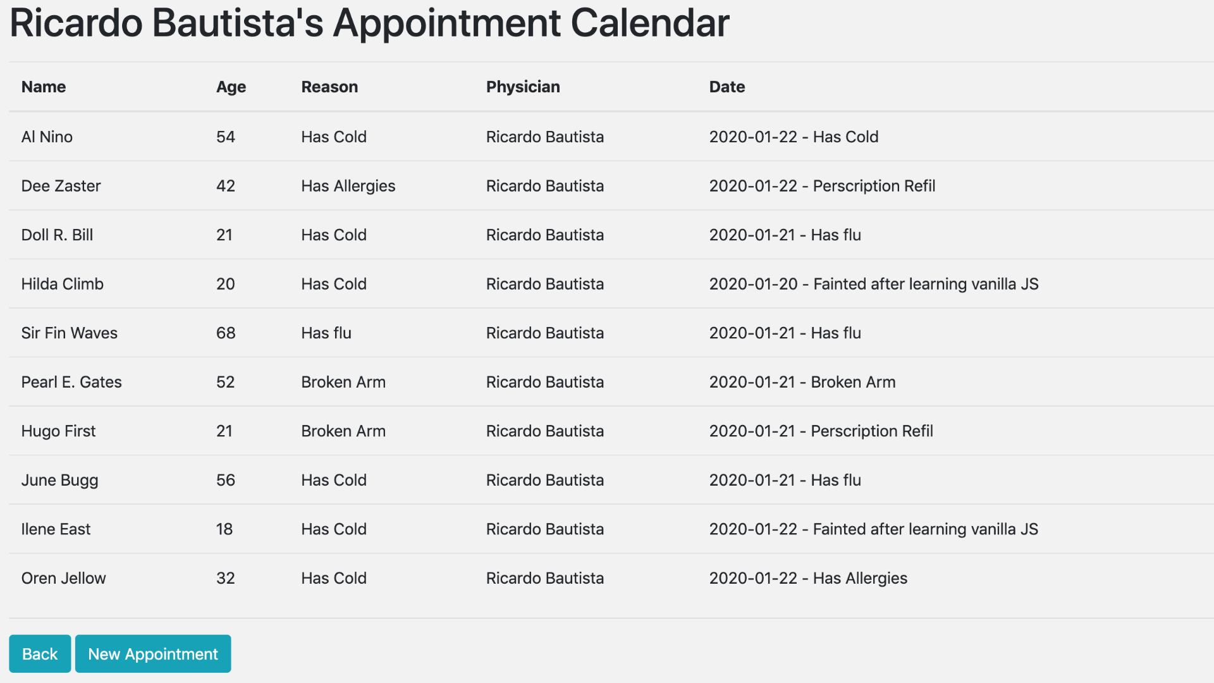Viewport: 1214px width, 683px height.
Task: Choose the Hilda Climb appointment row
Action: click(611, 284)
